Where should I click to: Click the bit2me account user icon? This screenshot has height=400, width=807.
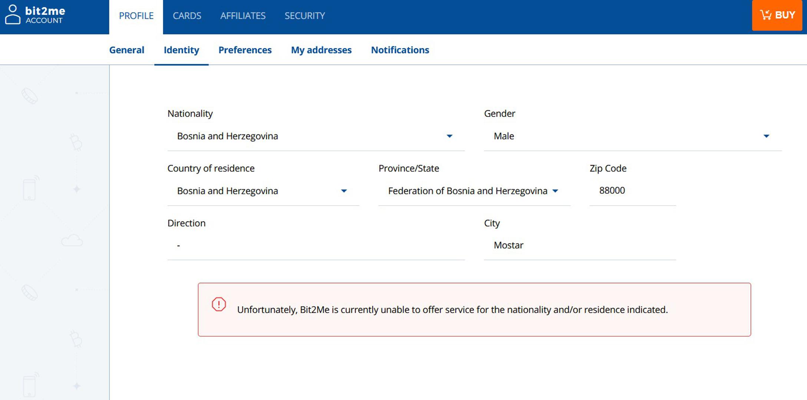pos(13,15)
